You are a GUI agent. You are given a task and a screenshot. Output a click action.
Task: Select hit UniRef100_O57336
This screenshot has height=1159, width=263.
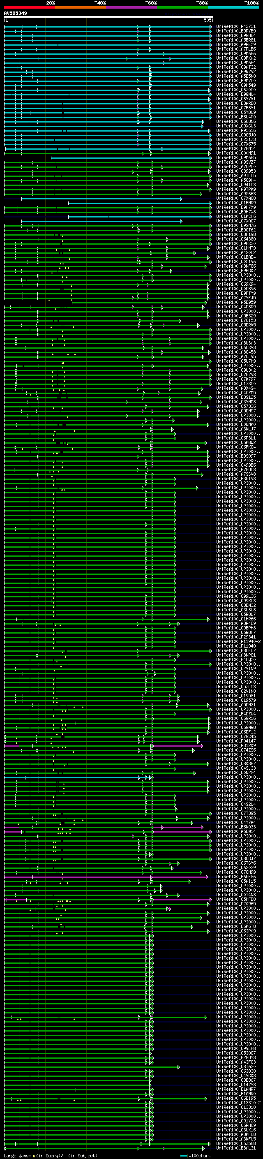236,406
